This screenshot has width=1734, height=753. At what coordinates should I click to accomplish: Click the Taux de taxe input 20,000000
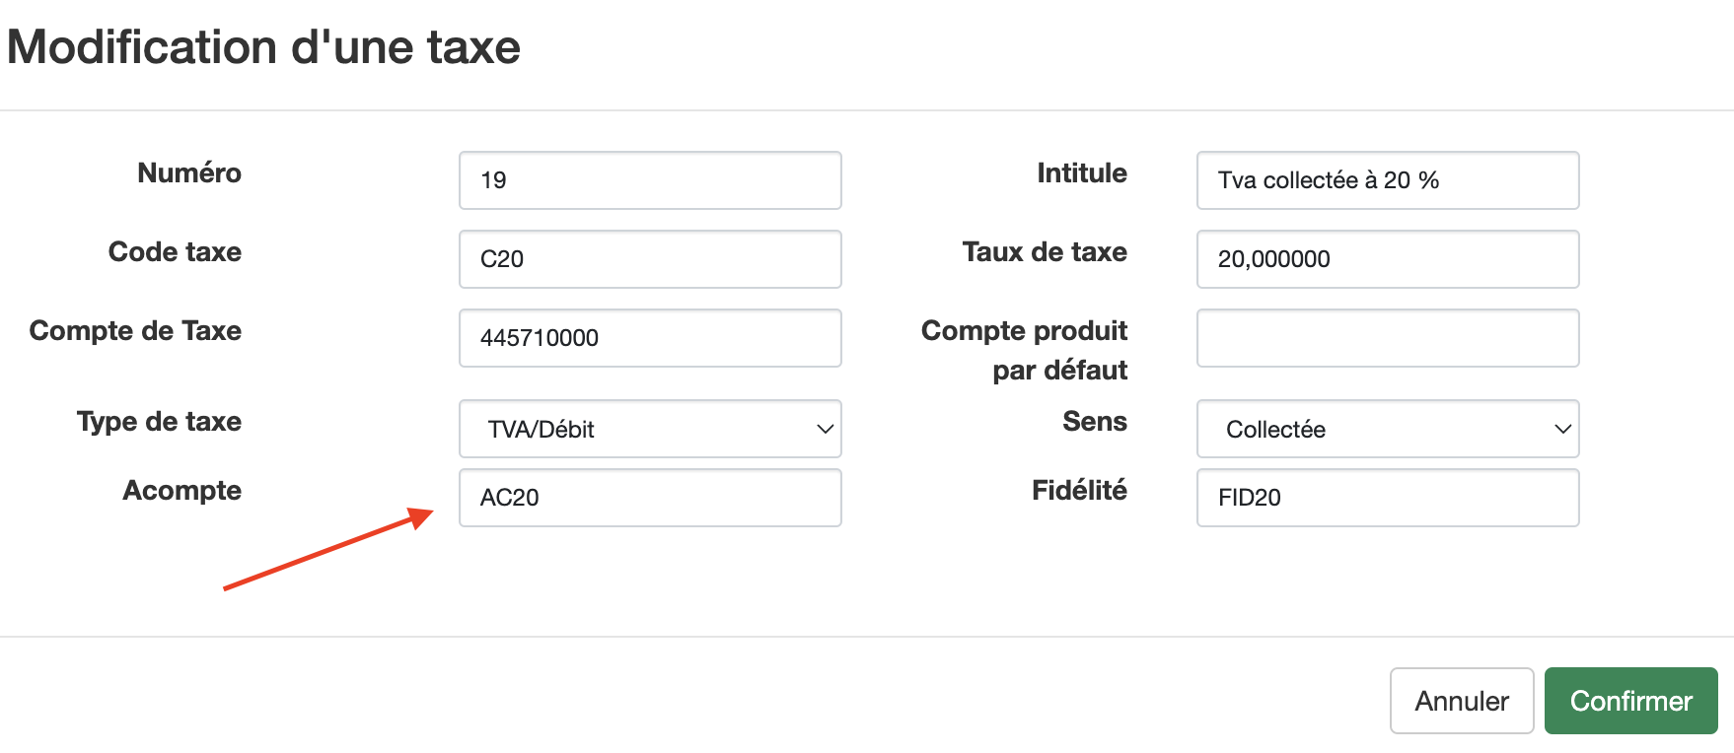(x=1388, y=259)
